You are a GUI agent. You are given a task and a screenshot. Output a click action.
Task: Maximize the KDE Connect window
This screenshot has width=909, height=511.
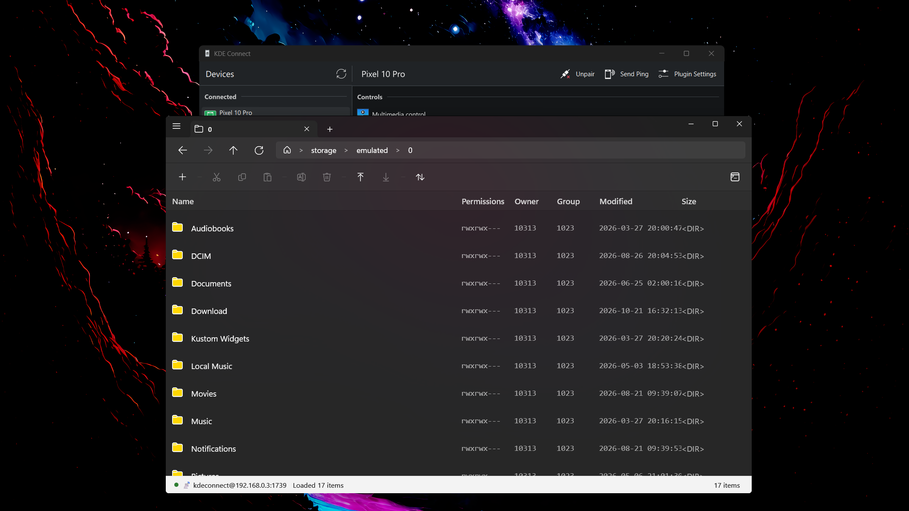(x=686, y=53)
